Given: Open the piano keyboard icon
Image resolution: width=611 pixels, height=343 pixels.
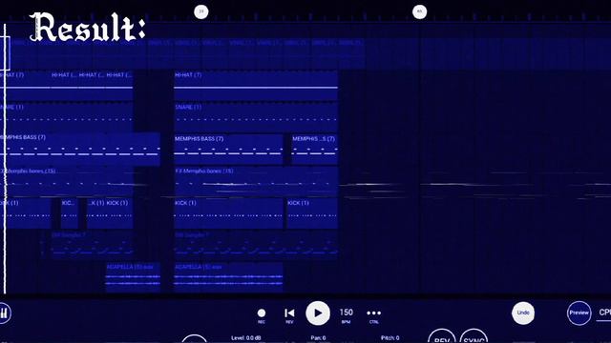Looking at the screenshot, I should point(4,313).
